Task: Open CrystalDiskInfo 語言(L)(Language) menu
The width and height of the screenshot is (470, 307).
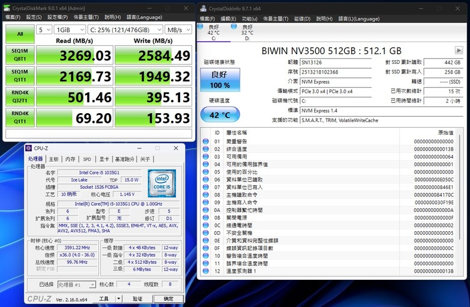Action: (x=359, y=19)
